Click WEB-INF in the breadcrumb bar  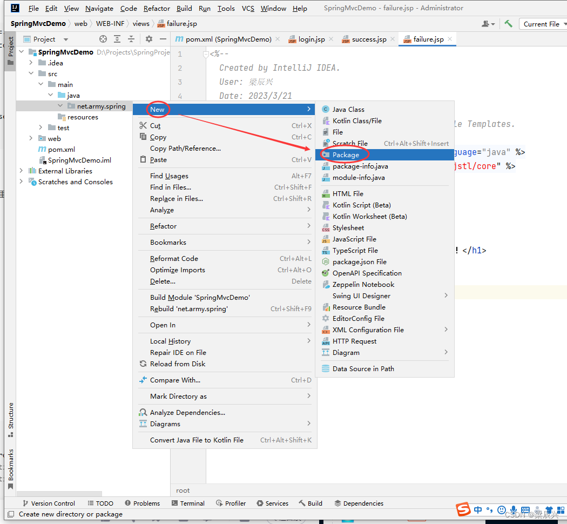point(110,24)
